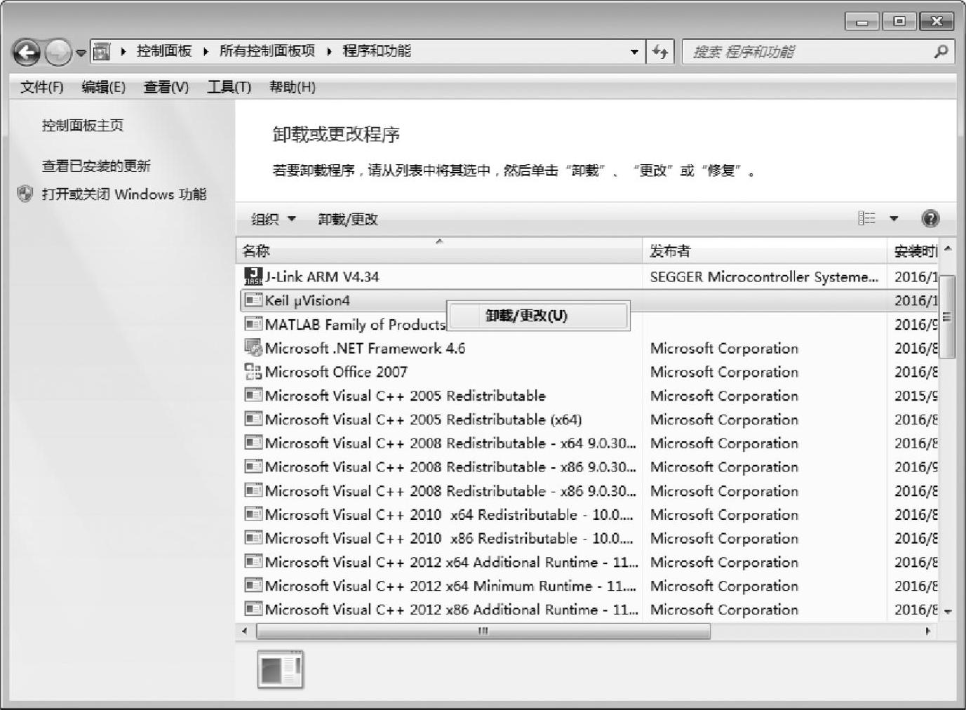Select 所有控制面板项 breadcrumb in address bar
The height and width of the screenshot is (710, 966).
[x=267, y=51]
